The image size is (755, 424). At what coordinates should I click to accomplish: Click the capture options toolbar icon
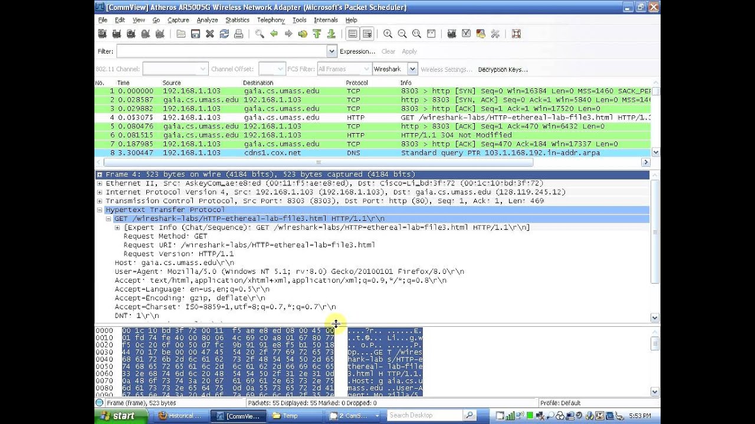[117, 34]
